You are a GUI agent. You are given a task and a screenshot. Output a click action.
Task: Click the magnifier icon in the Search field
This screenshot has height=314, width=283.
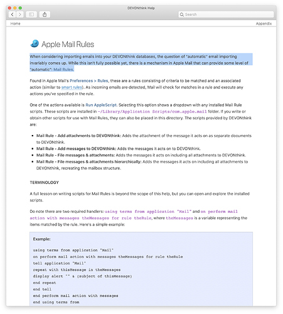coord(182,14)
